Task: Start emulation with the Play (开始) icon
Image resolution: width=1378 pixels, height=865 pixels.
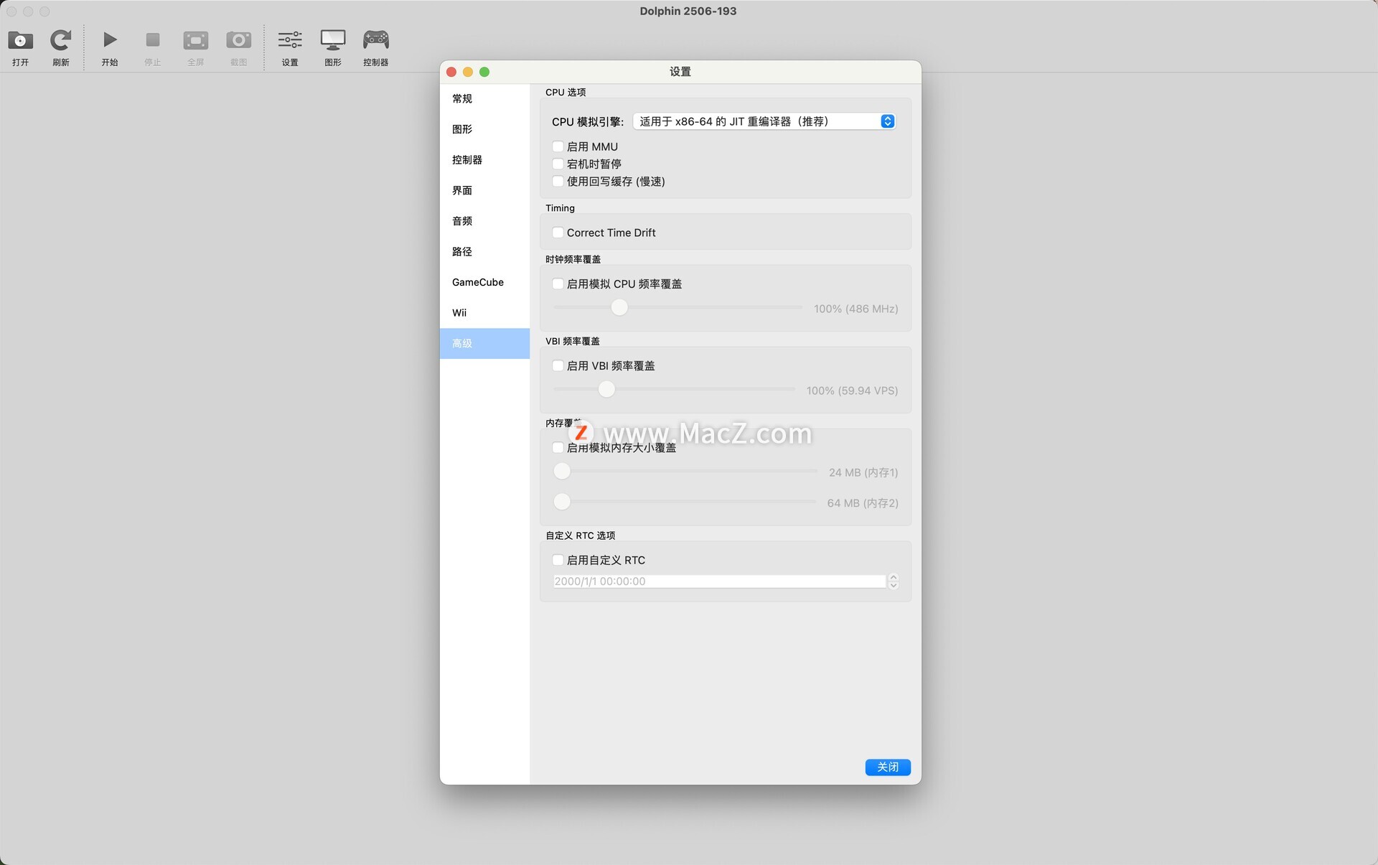Action: (110, 39)
